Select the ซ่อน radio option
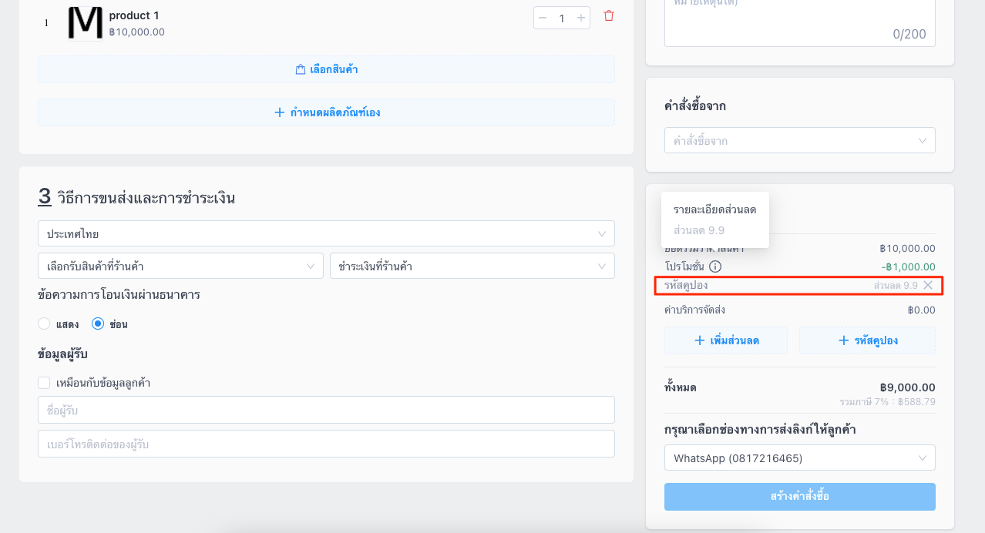This screenshot has height=533, width=985. point(98,324)
